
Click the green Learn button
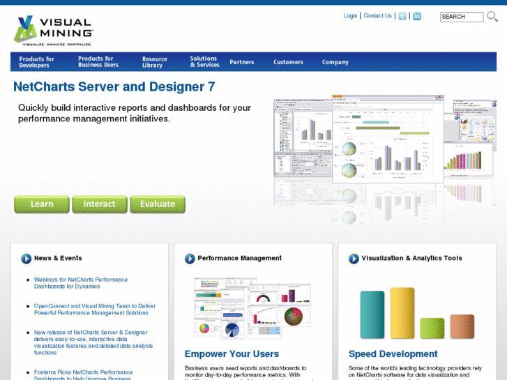click(42, 204)
